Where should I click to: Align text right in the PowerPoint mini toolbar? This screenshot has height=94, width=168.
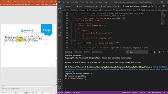coord(36,36)
